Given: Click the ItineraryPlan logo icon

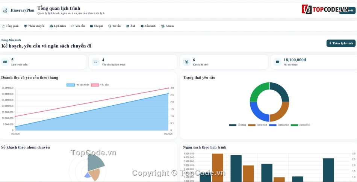Looking at the screenshot, I should tap(5, 11).
